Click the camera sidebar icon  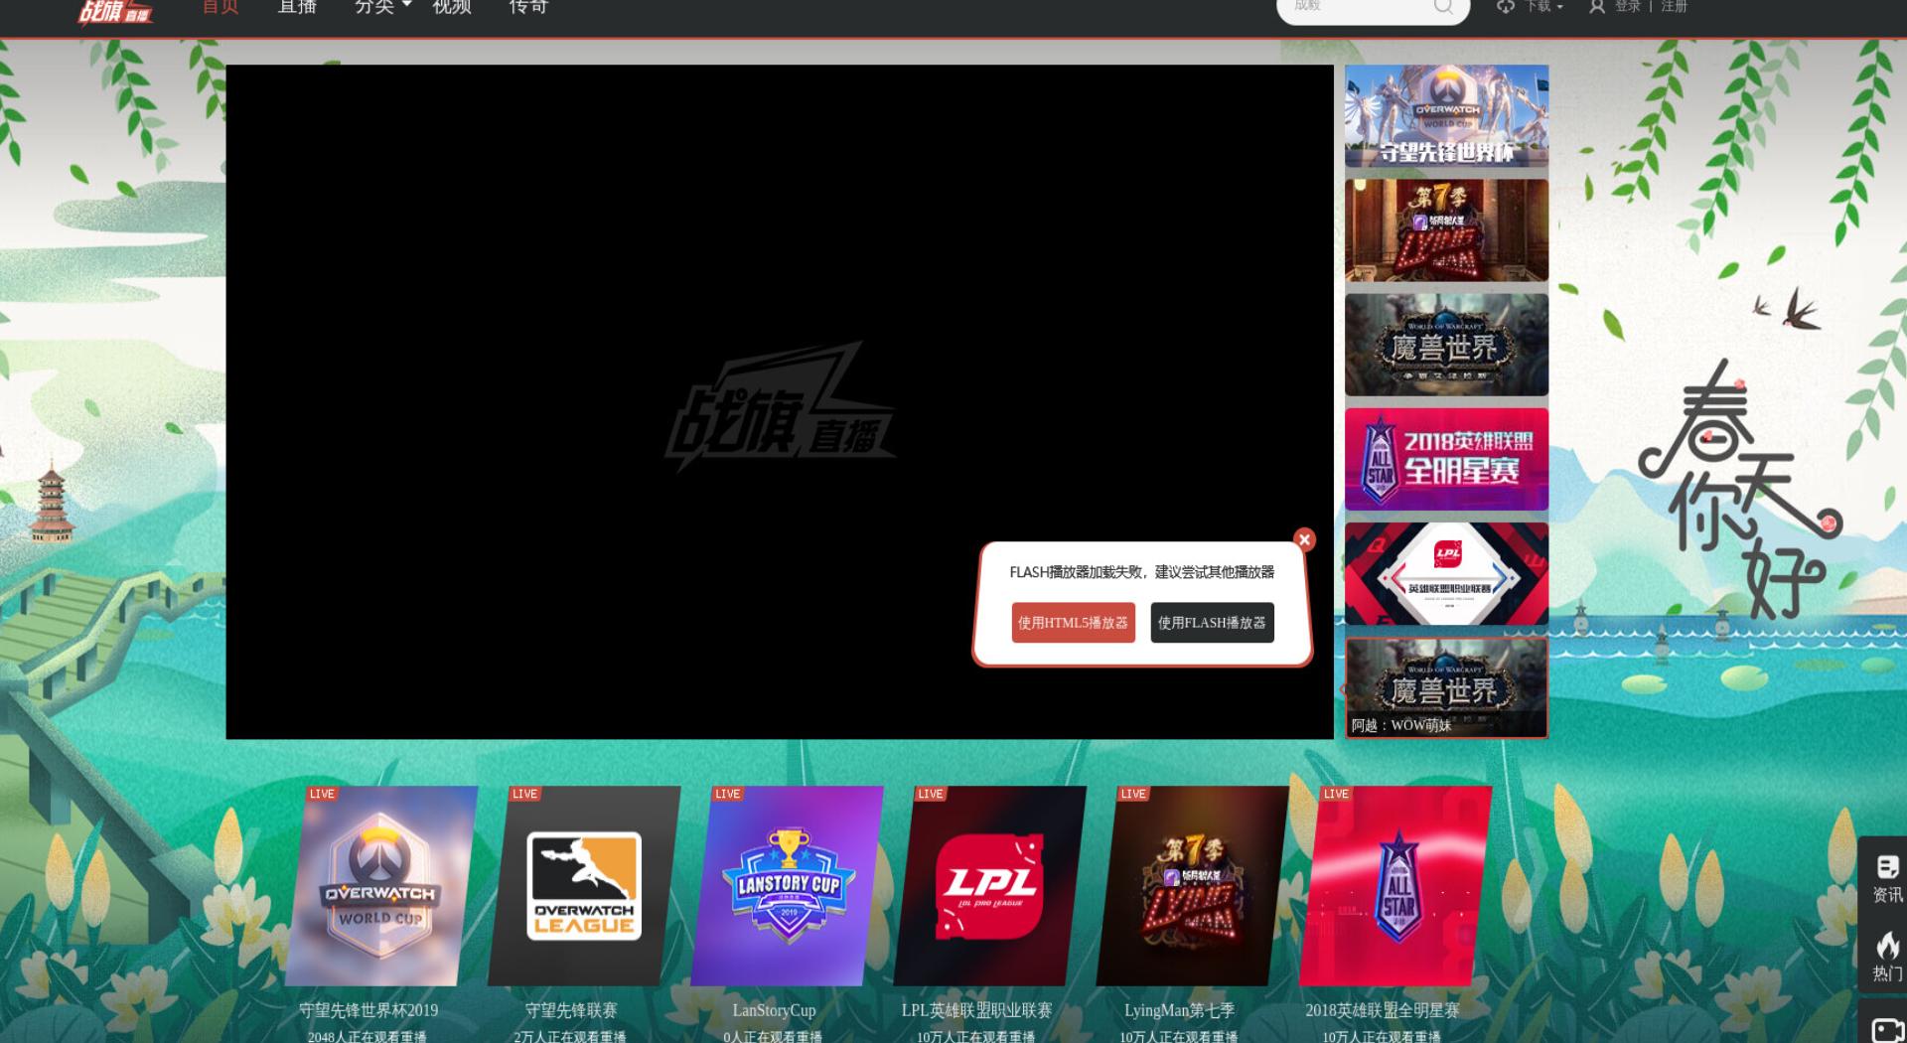[1886, 1030]
